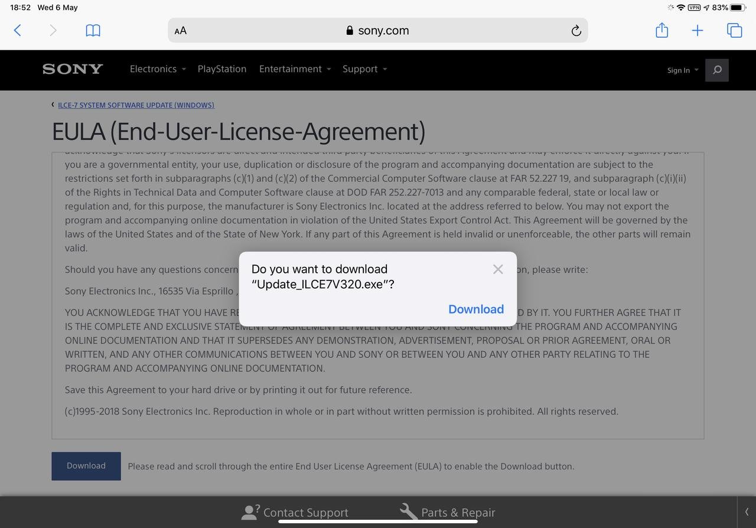Tap the Wi-Fi status icon
The image size is (756, 528).
click(x=681, y=8)
